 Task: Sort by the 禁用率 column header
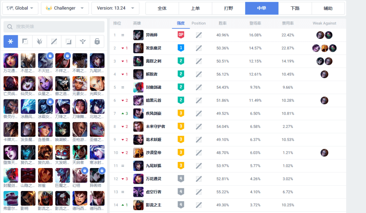(288, 23)
